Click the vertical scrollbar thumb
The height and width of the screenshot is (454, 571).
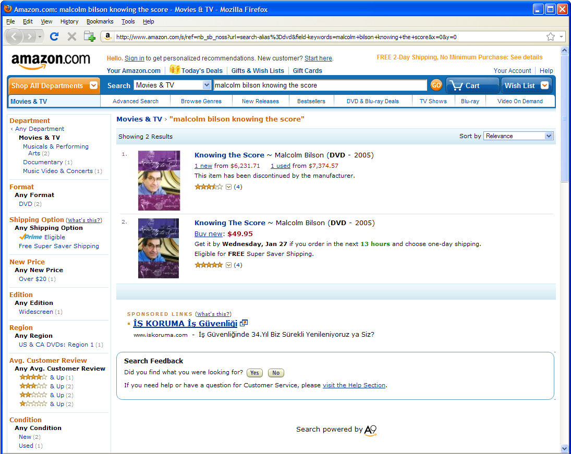point(564,118)
